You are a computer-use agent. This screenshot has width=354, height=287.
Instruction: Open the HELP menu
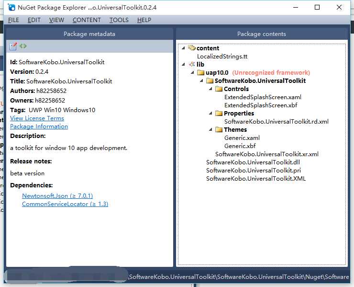pyautogui.click(x=144, y=20)
